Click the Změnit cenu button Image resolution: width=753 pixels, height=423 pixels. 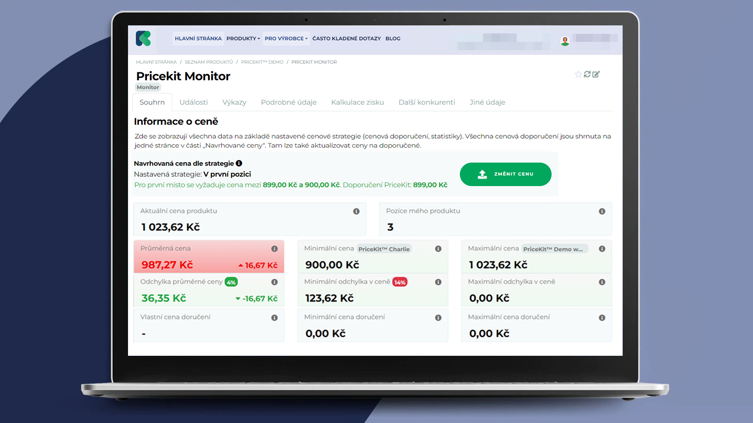coord(505,174)
